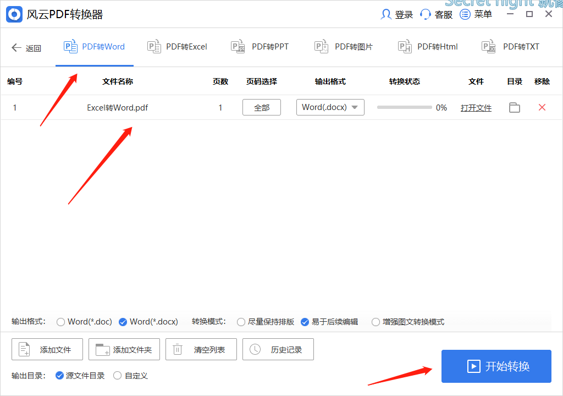The image size is (563, 396).
Task: Click the PDF转Word tab icon
Action: point(70,46)
